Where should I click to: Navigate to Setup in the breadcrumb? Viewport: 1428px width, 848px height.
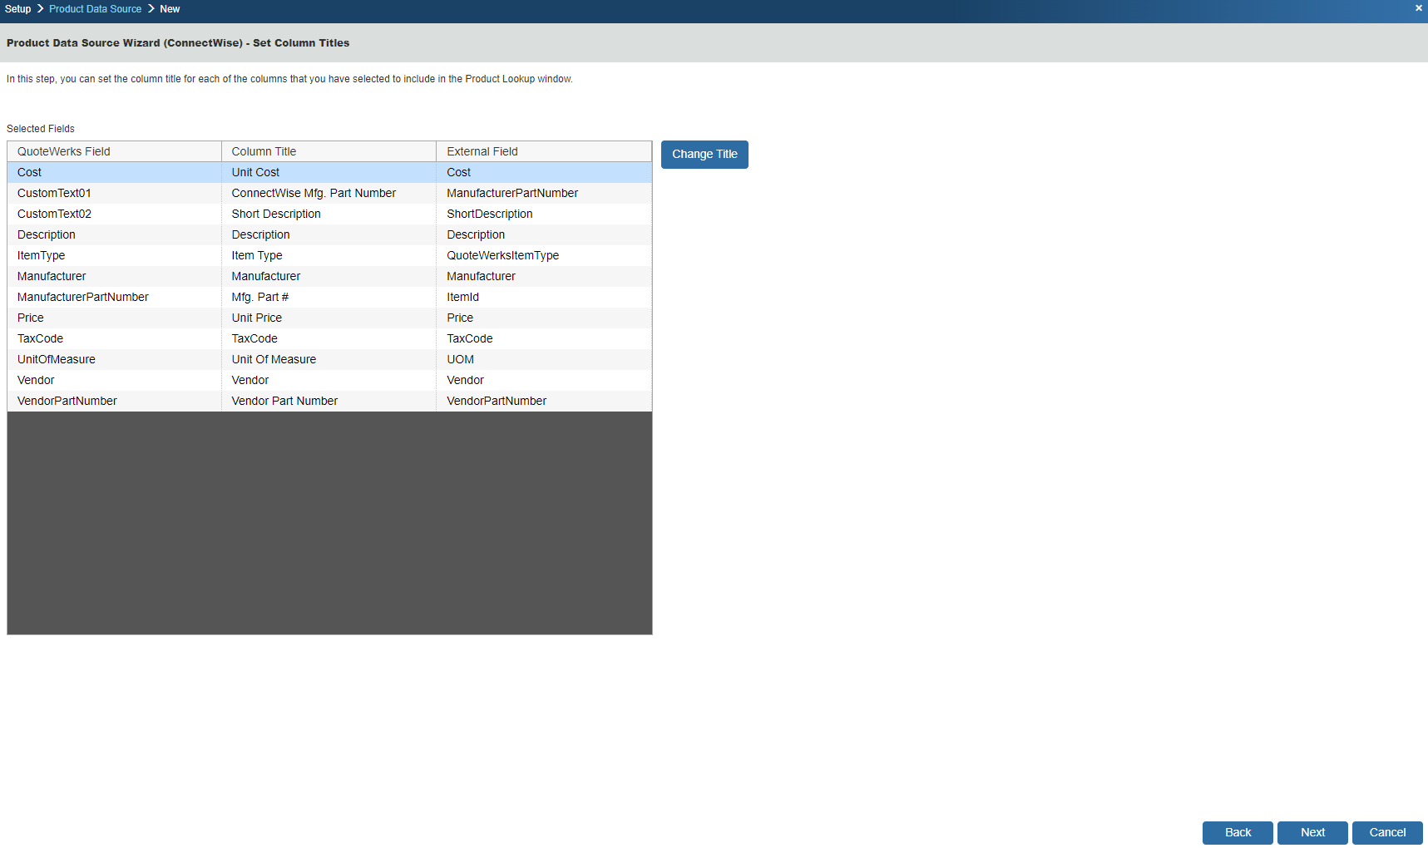17,9
